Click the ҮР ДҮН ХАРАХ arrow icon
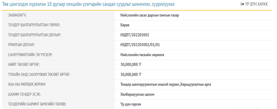The image size is (277, 109). click(242, 4)
